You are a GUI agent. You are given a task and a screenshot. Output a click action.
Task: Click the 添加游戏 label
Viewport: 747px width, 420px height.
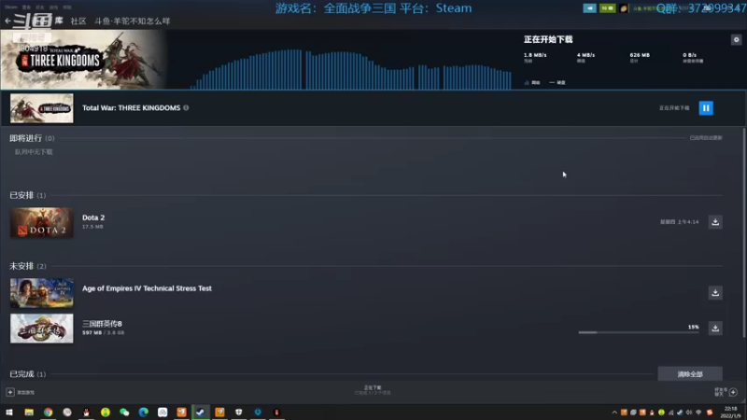click(26, 392)
